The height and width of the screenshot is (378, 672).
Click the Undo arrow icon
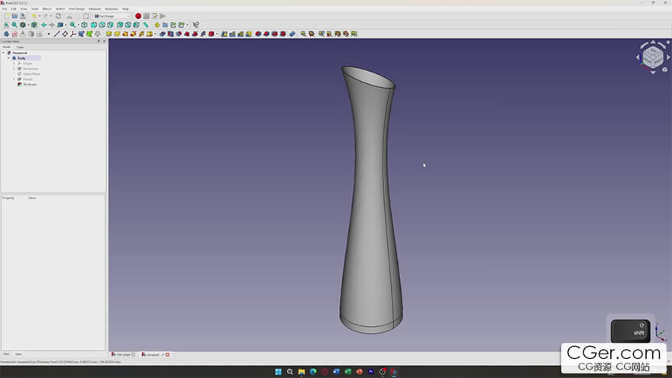(34, 16)
